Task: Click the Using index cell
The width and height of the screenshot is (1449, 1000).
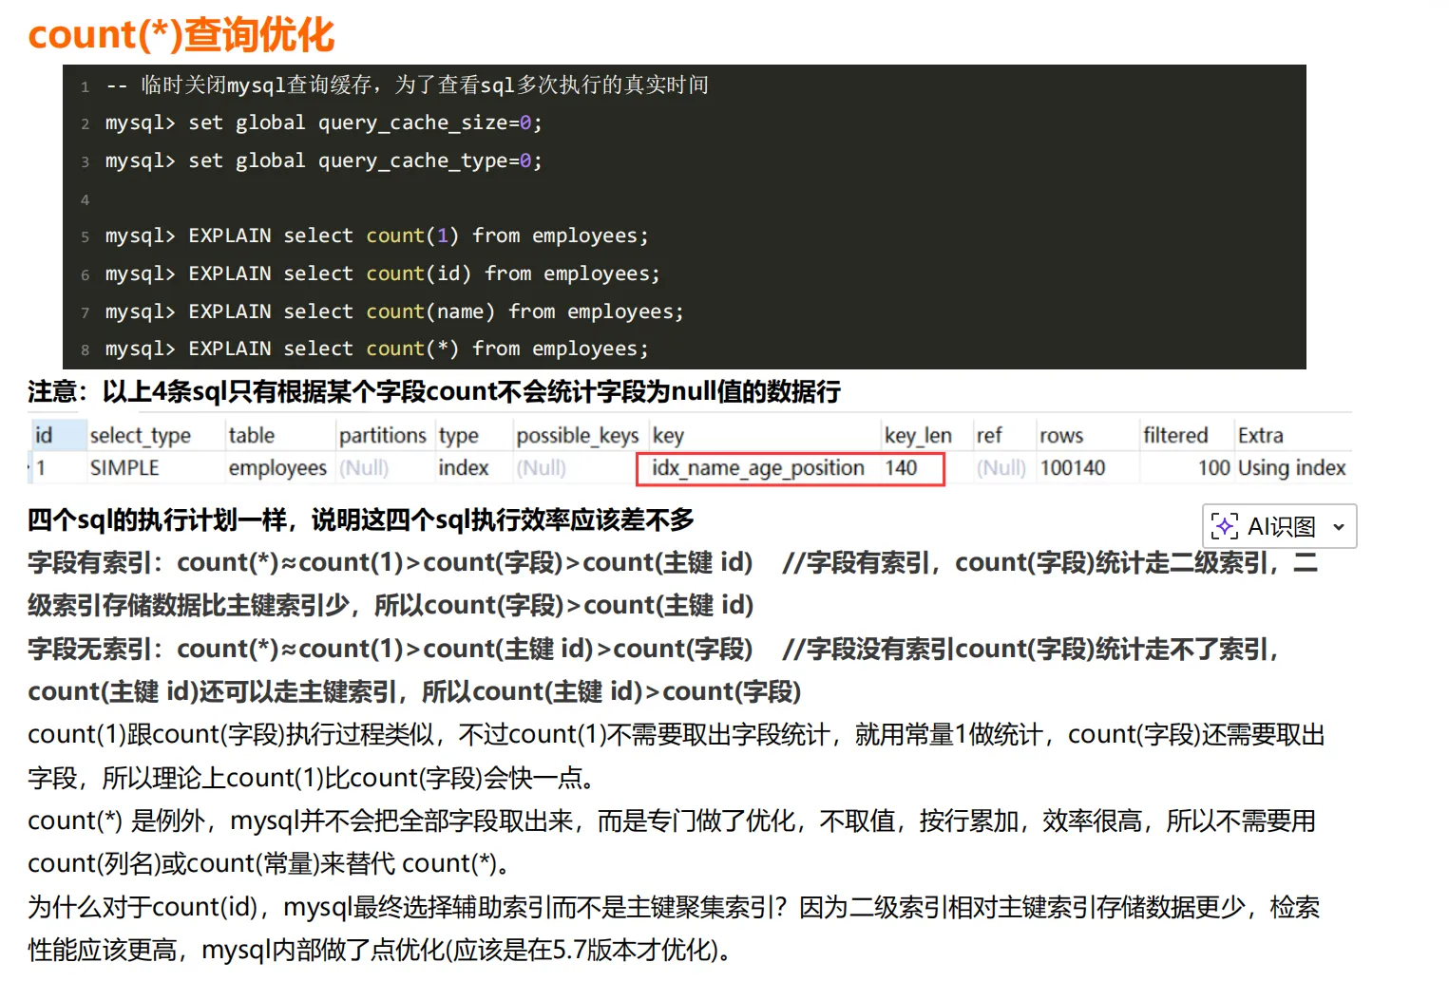Action: [1291, 468]
